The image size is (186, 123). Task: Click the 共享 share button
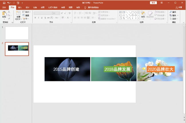[179, 7]
